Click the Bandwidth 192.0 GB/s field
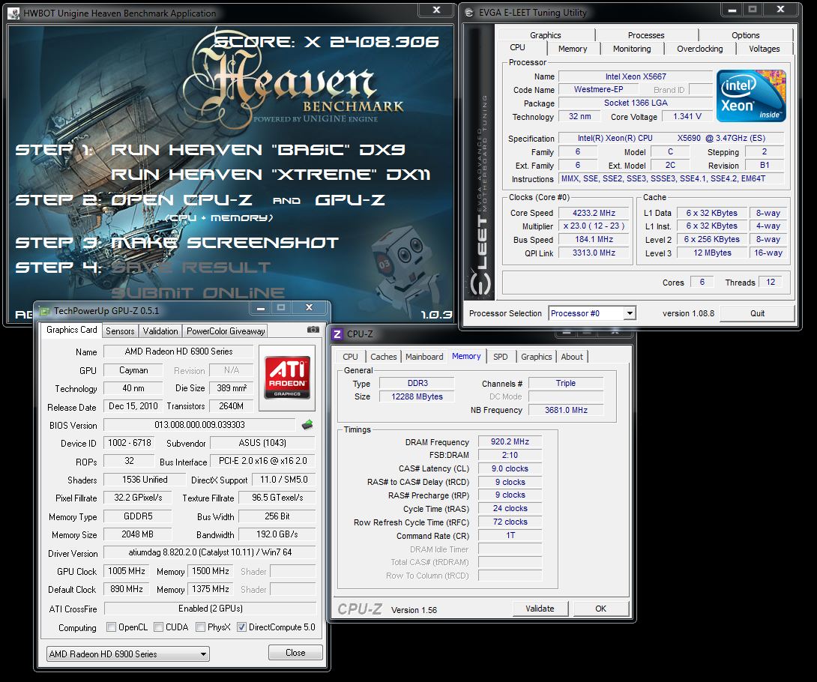Image resolution: width=817 pixels, height=682 pixels. (277, 534)
